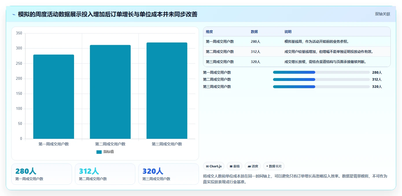Select table cell 第三周成交用户数

point(220,62)
